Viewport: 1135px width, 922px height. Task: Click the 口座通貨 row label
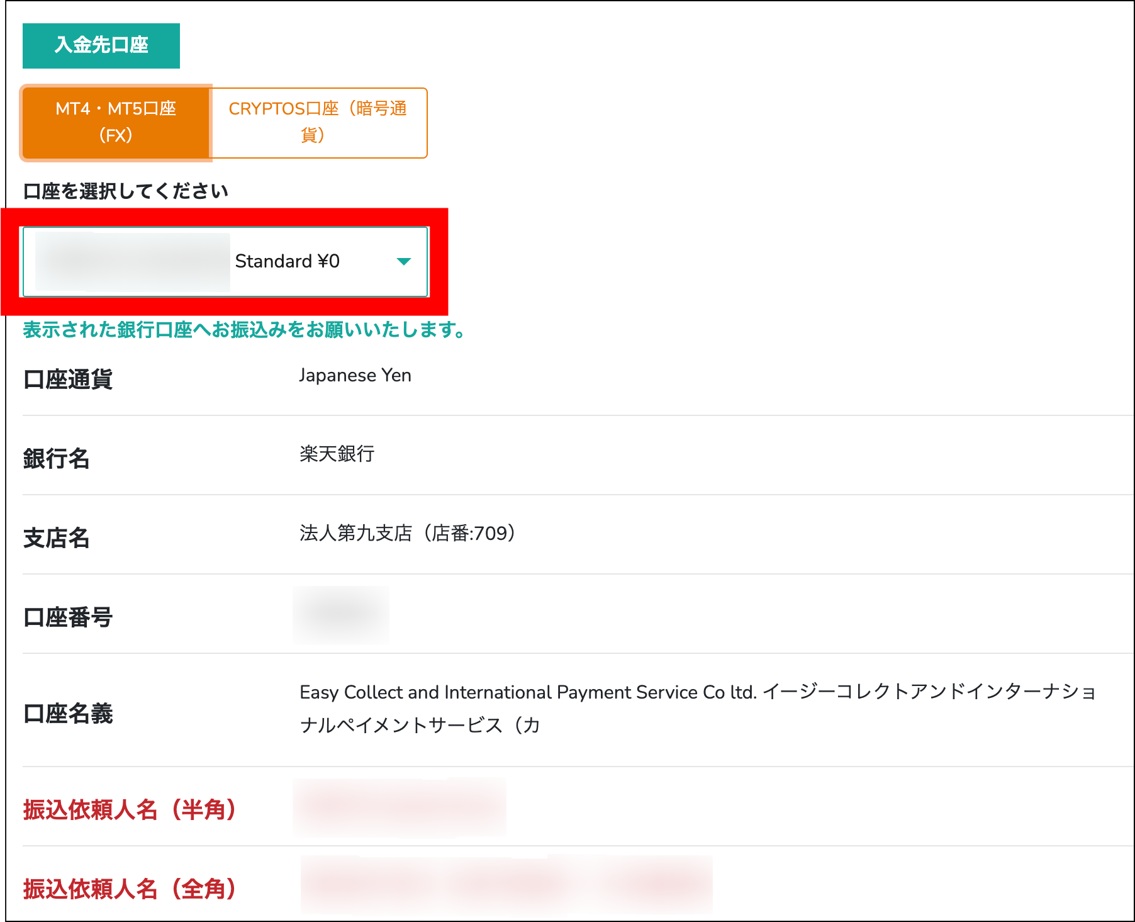tap(69, 380)
